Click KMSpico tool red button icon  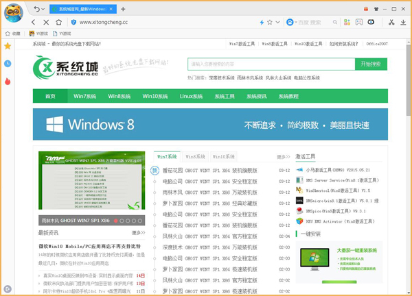point(299,211)
